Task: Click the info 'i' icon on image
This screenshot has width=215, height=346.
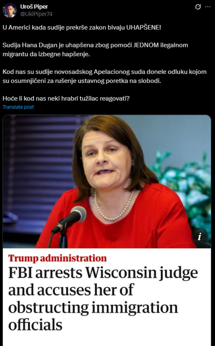Action: click(x=199, y=236)
